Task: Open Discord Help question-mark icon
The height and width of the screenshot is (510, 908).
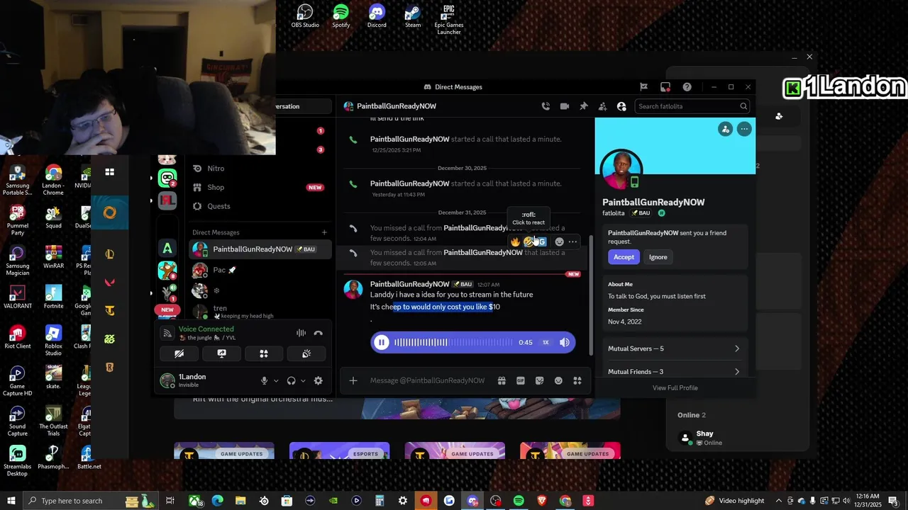Action: click(687, 87)
